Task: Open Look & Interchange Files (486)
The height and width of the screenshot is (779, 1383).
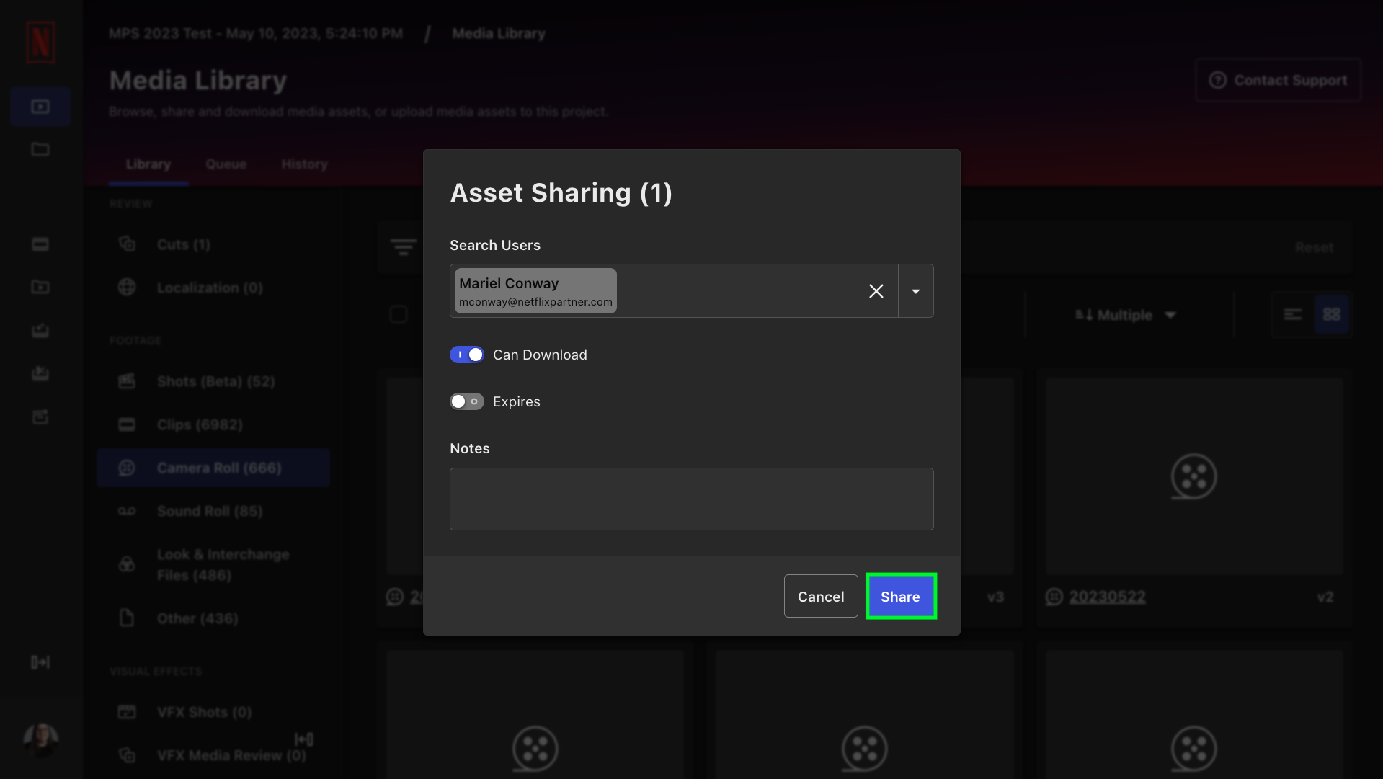Action: 213,565
